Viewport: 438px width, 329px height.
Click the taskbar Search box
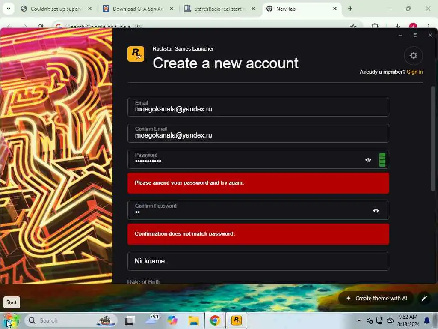[71, 320]
